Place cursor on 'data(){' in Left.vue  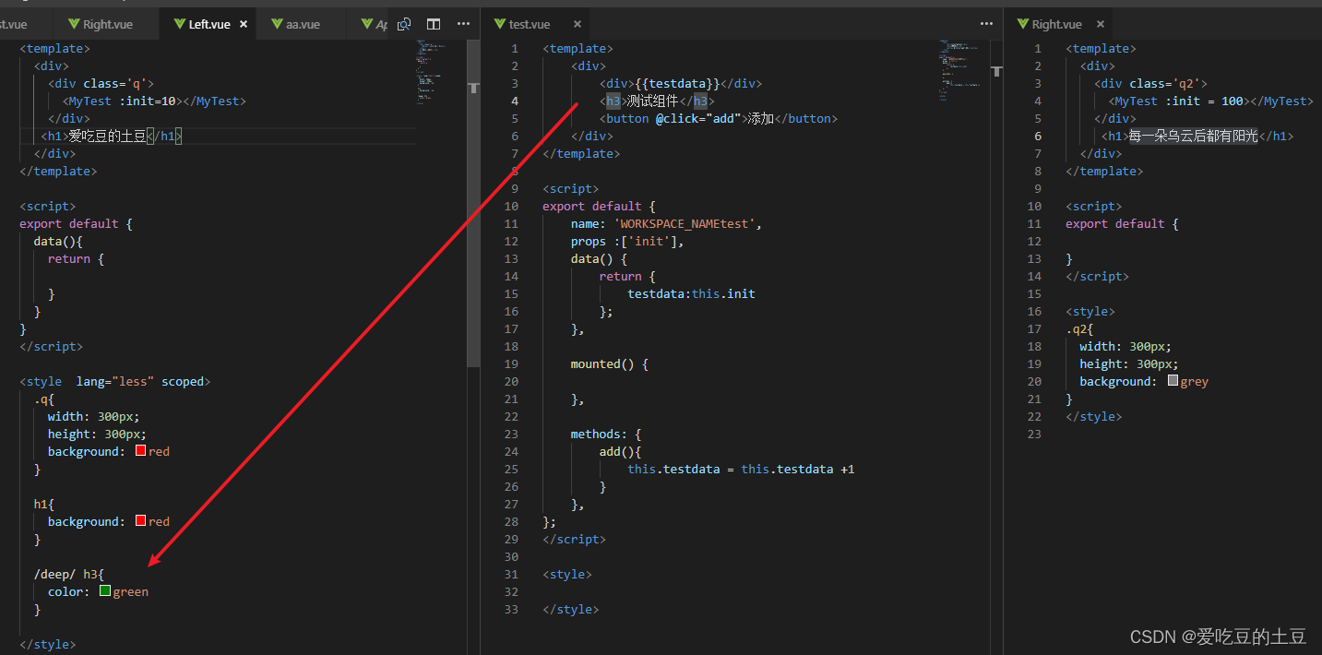pyautogui.click(x=58, y=241)
